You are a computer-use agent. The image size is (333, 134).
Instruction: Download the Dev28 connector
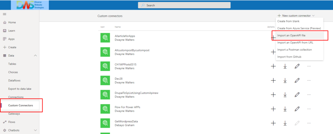pyautogui.click(x=285, y=80)
